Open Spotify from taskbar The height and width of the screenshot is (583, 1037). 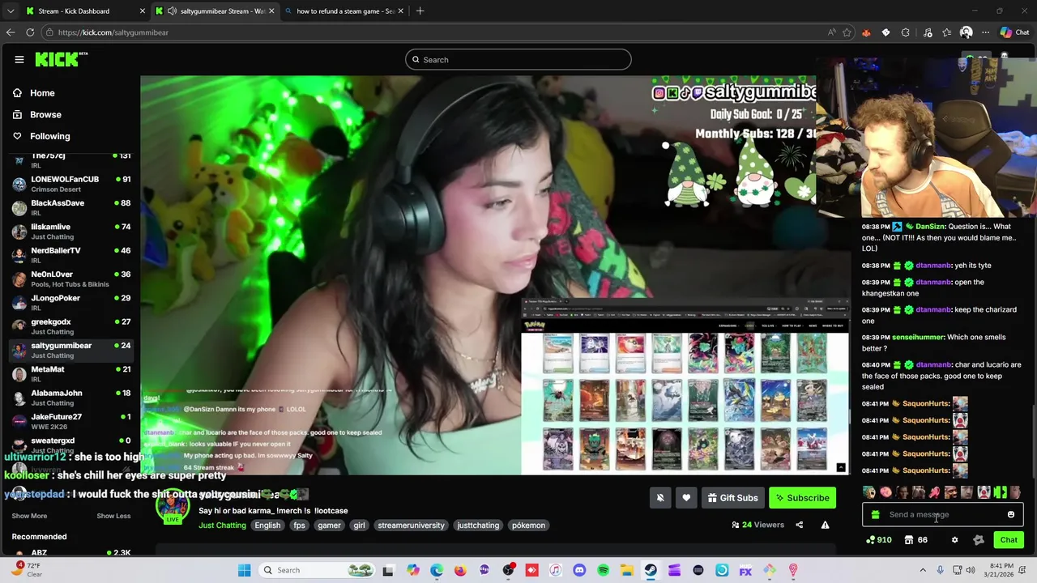point(603,570)
